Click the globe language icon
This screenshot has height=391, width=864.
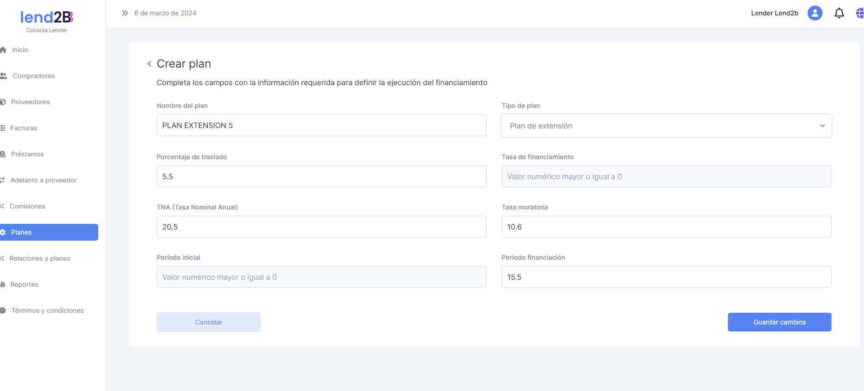pyautogui.click(x=860, y=13)
